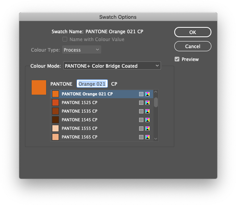Select the PANTONE 1565 CP list entry
This screenshot has width=236, height=205.
[102, 137]
